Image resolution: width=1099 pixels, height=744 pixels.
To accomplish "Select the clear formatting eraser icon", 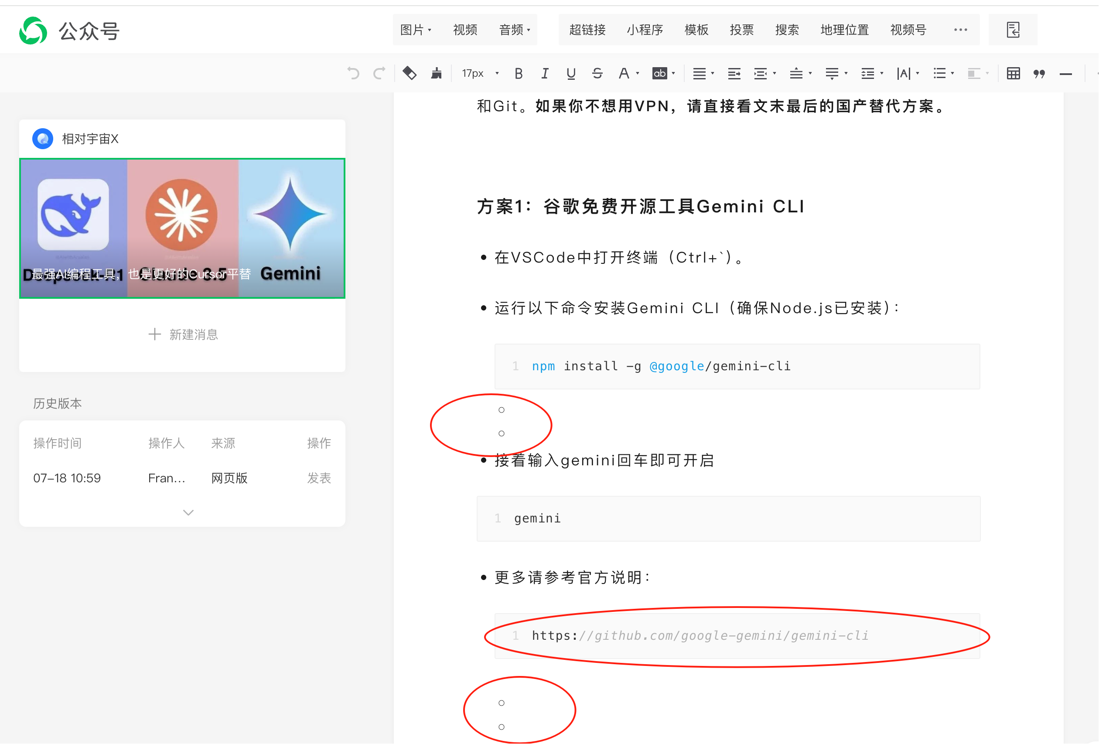I will tap(410, 73).
